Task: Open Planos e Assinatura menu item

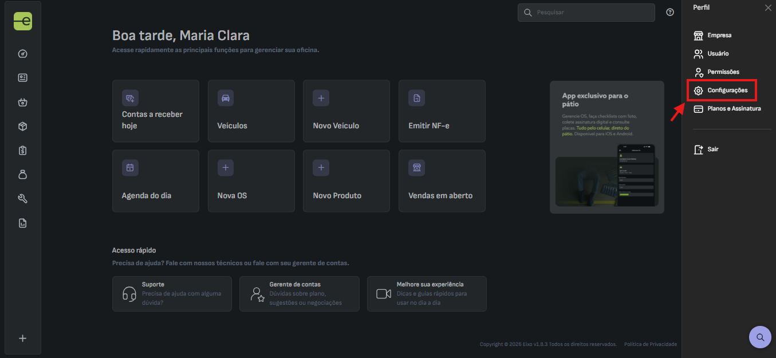Action: coord(727,109)
